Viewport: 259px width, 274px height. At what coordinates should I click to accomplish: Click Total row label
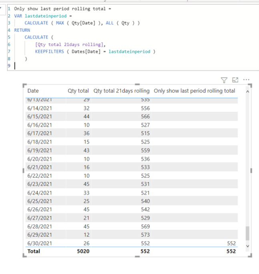coord(34,251)
